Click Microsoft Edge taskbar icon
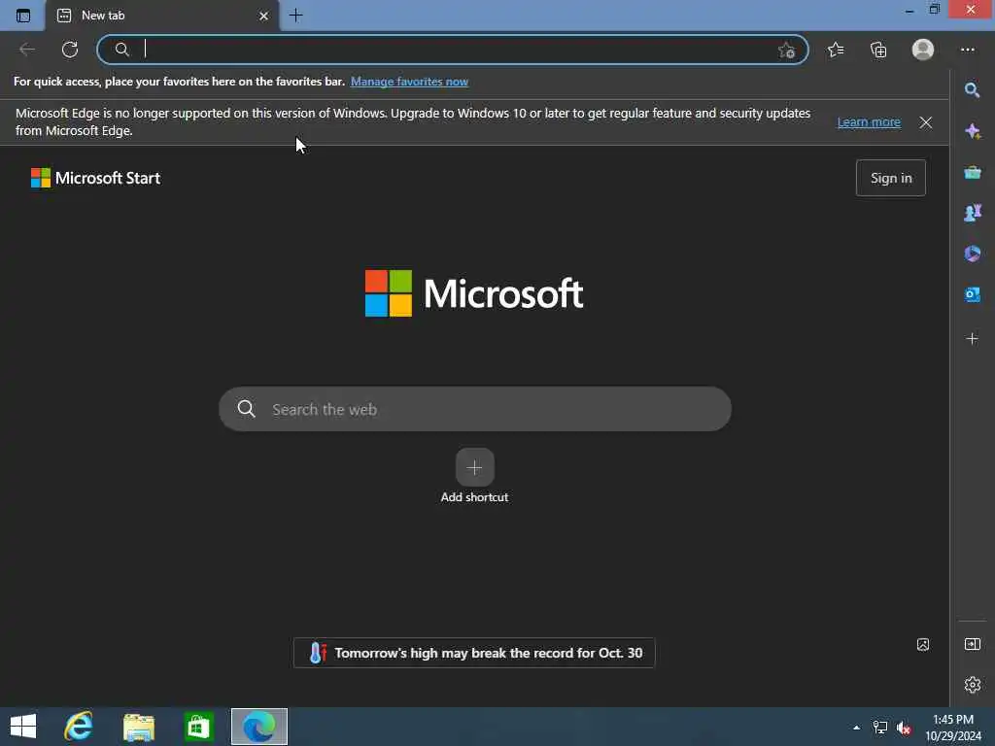 tap(258, 727)
